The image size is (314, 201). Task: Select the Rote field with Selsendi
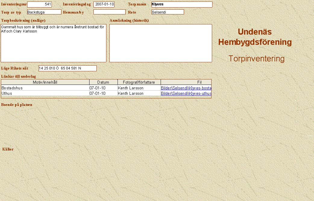click(x=168, y=12)
